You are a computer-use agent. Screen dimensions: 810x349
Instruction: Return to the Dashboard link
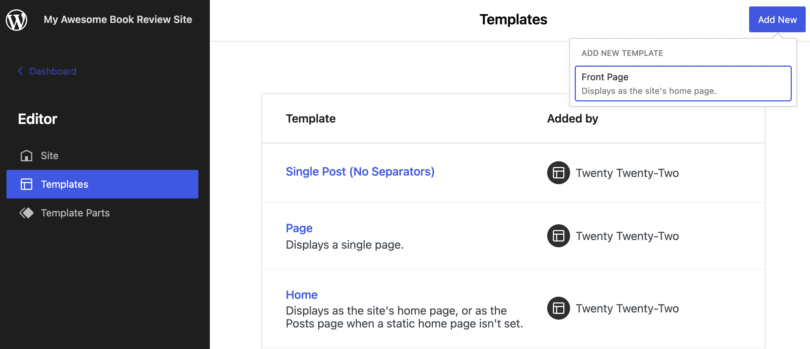click(x=53, y=71)
